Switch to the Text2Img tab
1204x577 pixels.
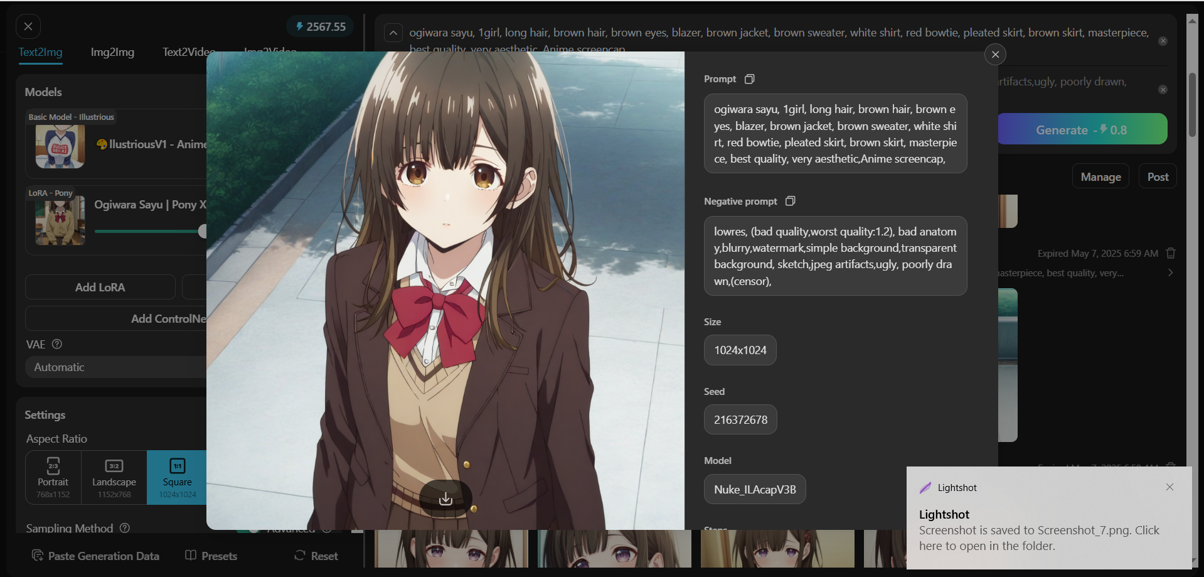(40, 52)
